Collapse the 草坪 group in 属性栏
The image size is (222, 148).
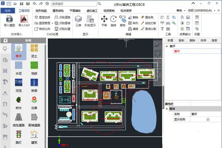(167, 109)
